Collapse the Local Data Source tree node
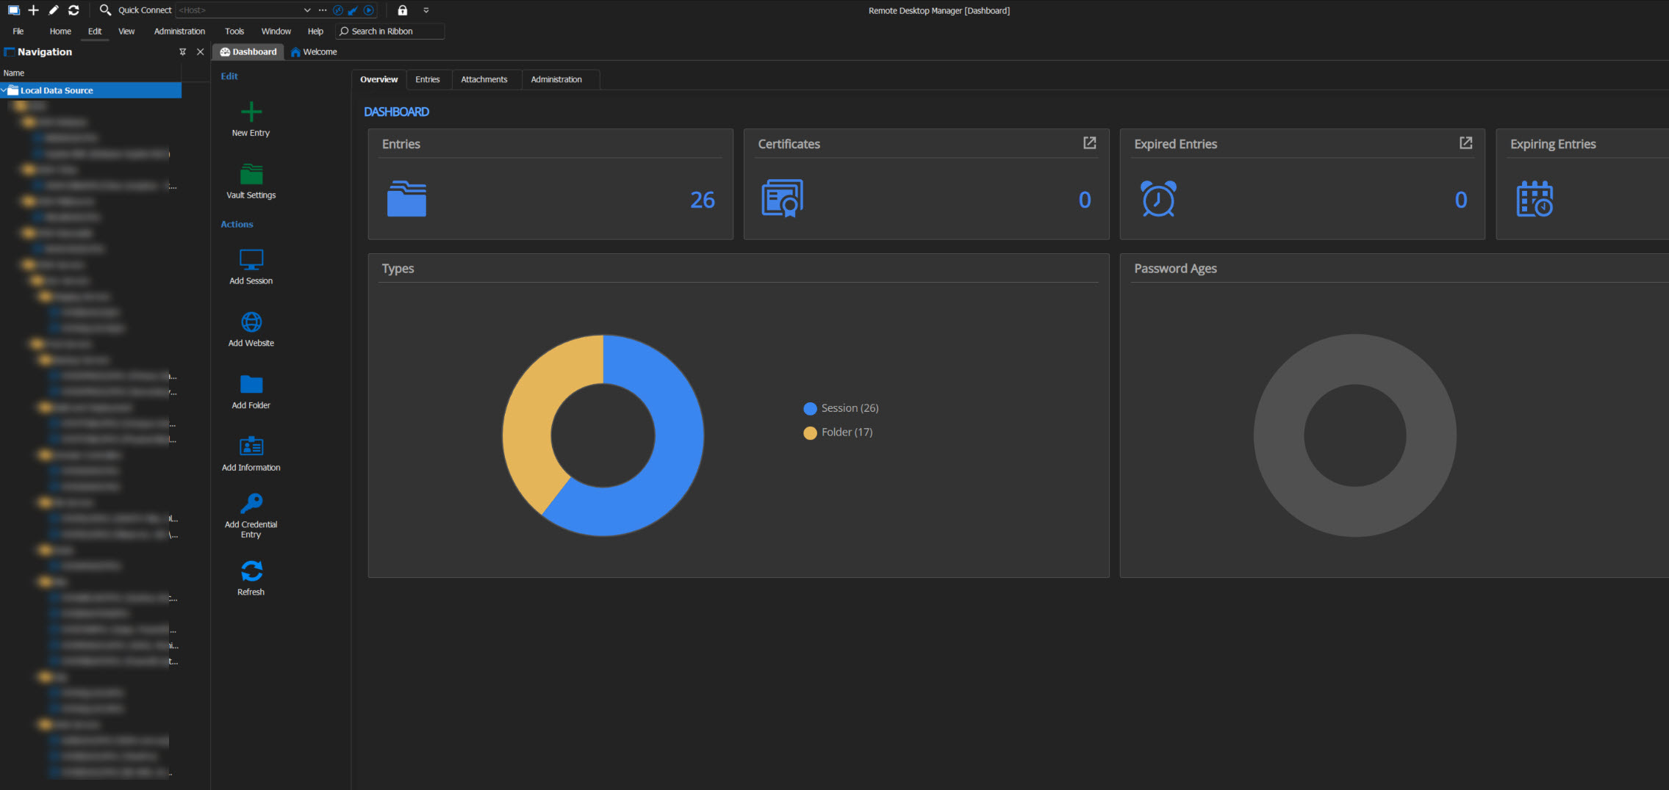The width and height of the screenshot is (1669, 790). 4,90
